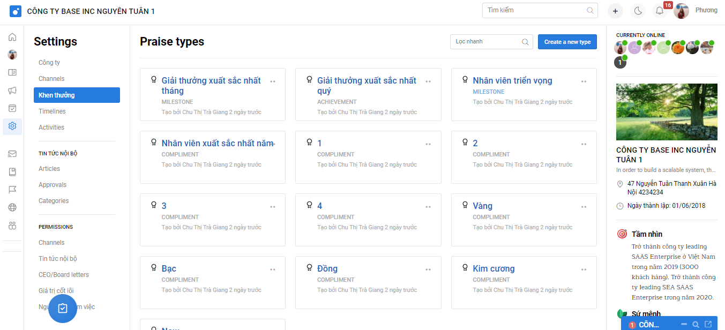
Task: Open options menu for Bạc card
Action: click(273, 269)
